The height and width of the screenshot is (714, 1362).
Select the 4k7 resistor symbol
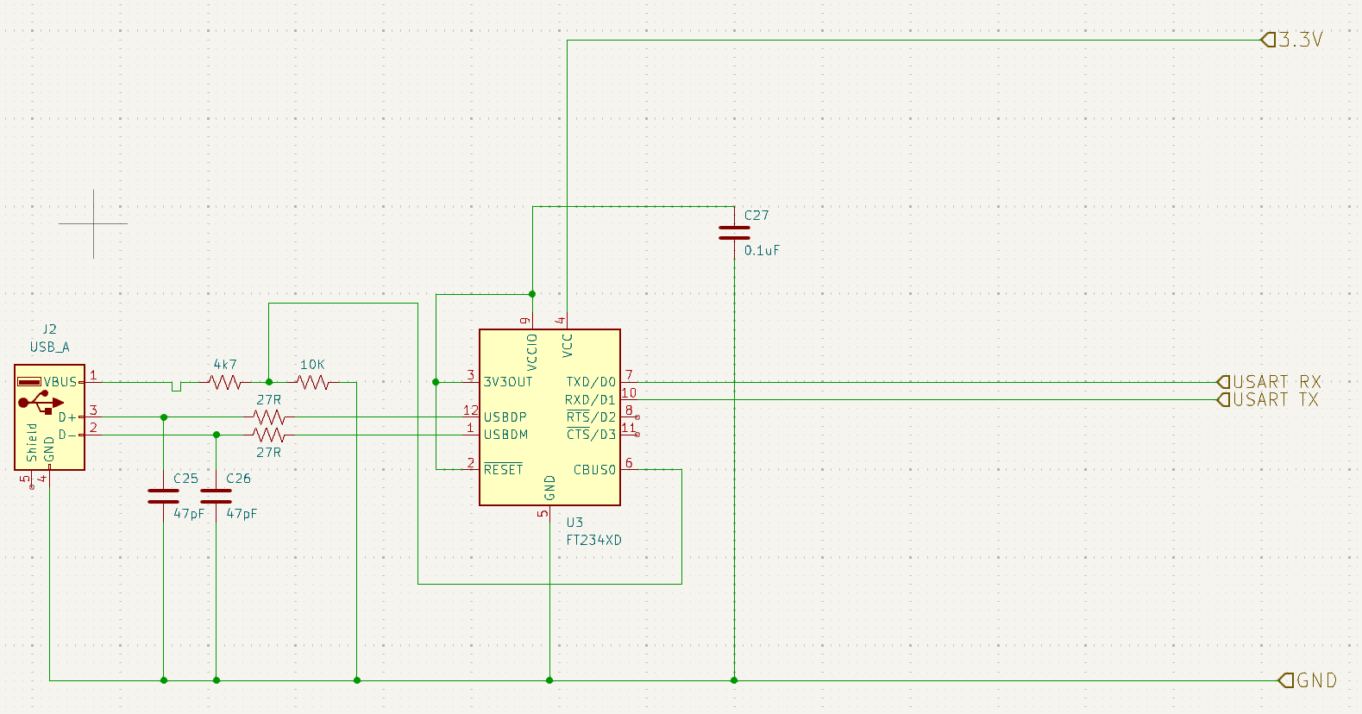coord(225,382)
